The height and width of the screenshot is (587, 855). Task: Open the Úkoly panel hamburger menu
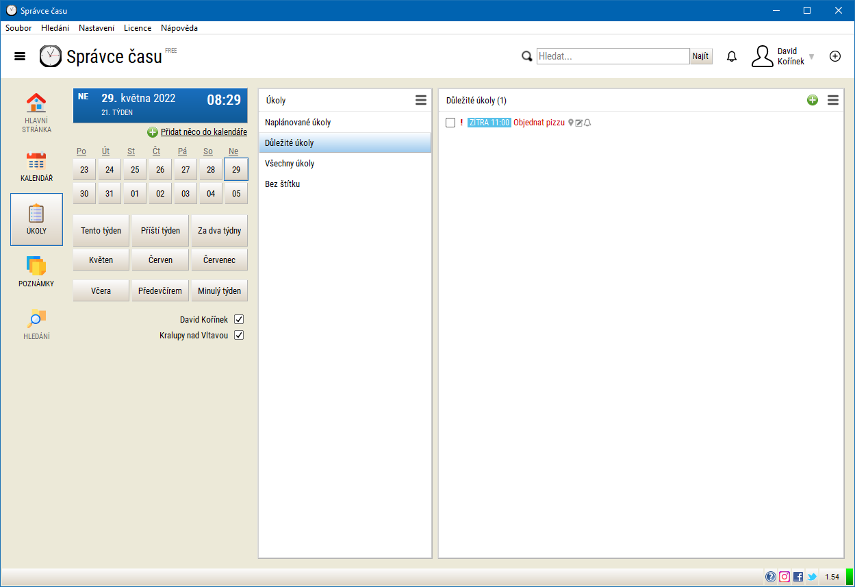coord(421,100)
